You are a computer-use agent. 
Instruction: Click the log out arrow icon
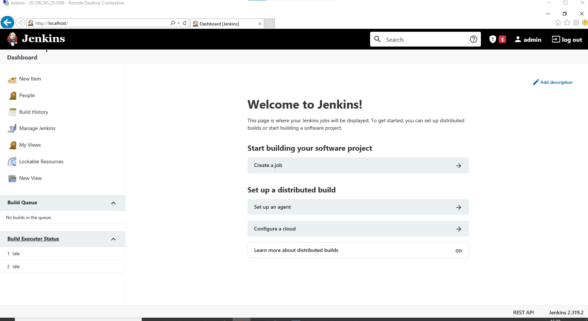[x=556, y=39]
